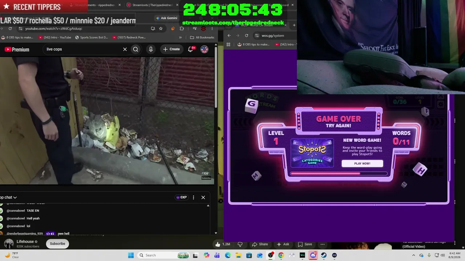Reload the YouTube page
This screenshot has height=261, width=465.
click(10, 29)
